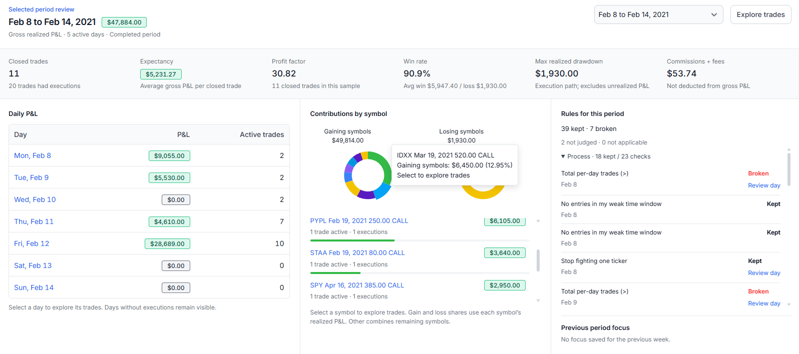Click Review day for Feb 8 Total per-day trades
Screen dimensions: 799x354
[764, 185]
